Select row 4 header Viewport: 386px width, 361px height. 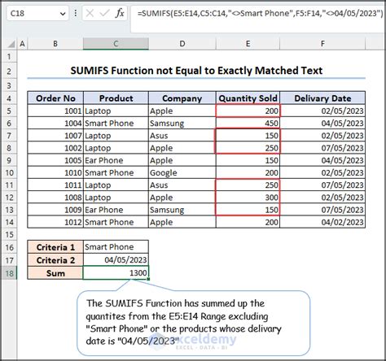coord(9,98)
